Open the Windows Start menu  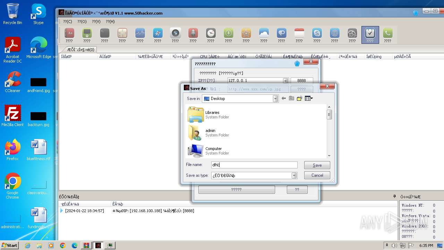[10, 245]
